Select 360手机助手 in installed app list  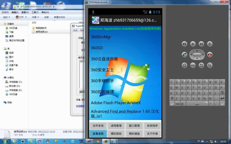[125, 81]
